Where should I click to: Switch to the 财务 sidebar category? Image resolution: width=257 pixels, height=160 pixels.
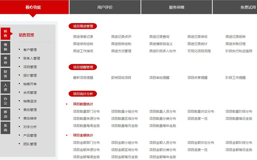(x=5, y=74)
